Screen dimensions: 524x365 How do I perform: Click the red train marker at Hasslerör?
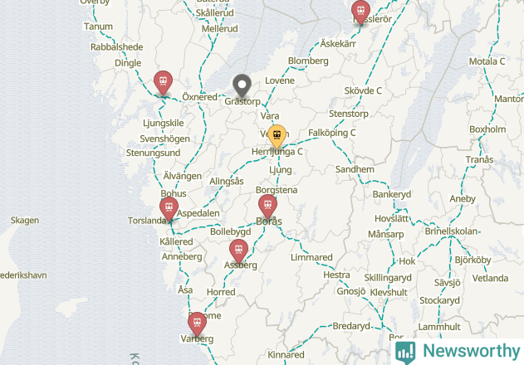click(360, 12)
